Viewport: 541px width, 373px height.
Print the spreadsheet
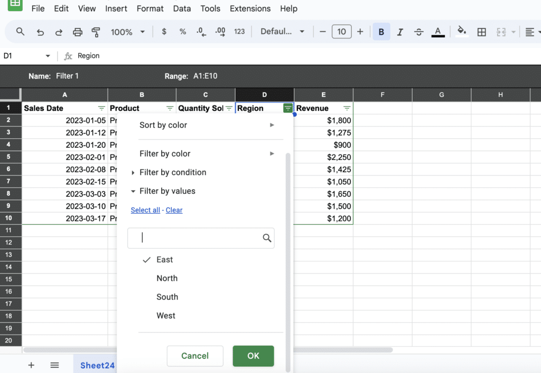78,32
